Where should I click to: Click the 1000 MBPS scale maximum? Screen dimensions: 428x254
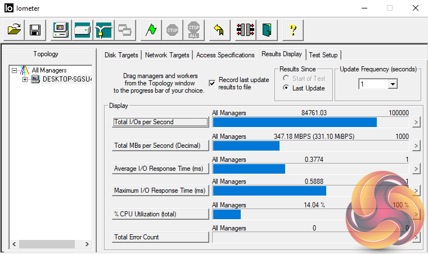click(x=402, y=136)
